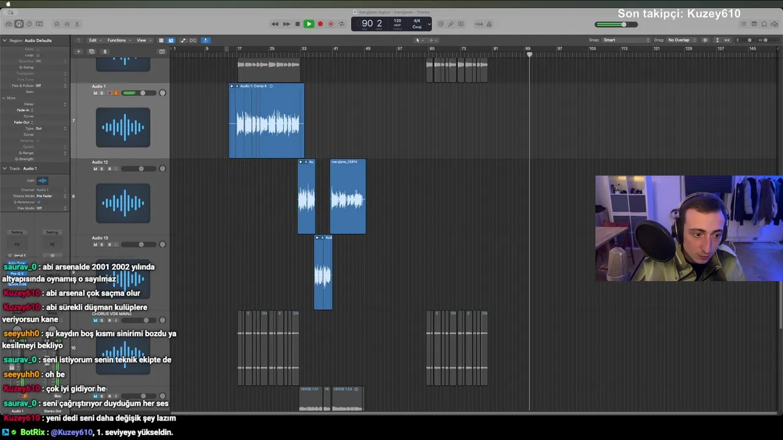Toggle global solo S button in track header

[x=105, y=51]
